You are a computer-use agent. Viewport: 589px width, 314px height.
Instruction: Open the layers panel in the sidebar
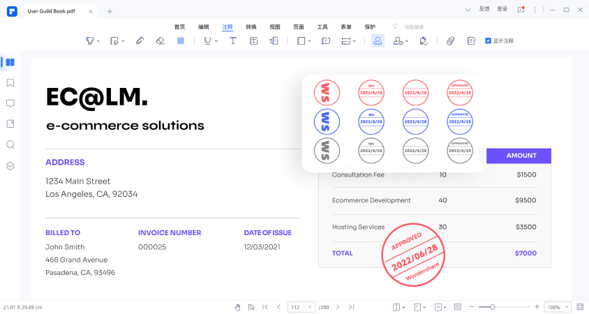point(10,166)
